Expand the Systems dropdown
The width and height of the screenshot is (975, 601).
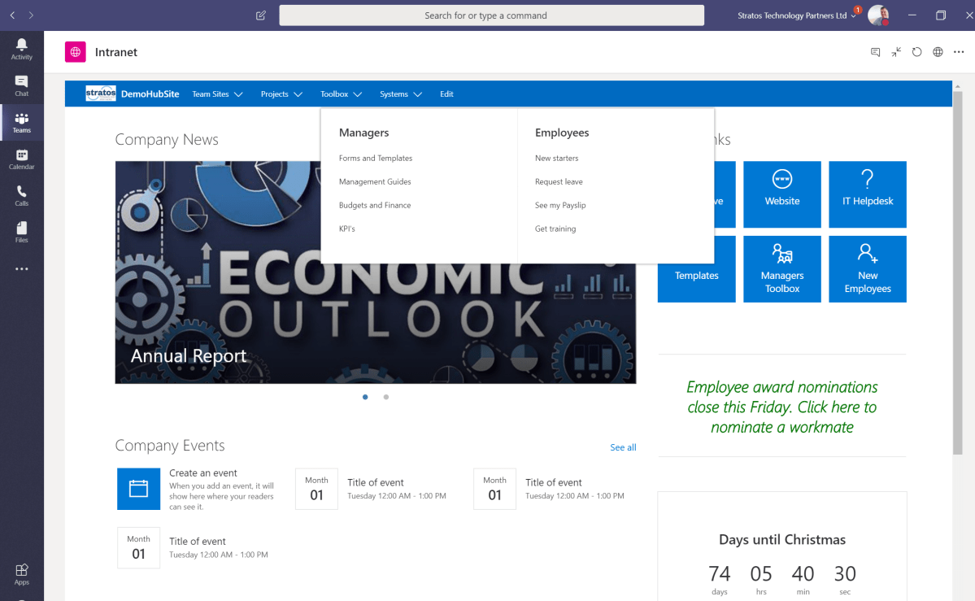tap(400, 94)
